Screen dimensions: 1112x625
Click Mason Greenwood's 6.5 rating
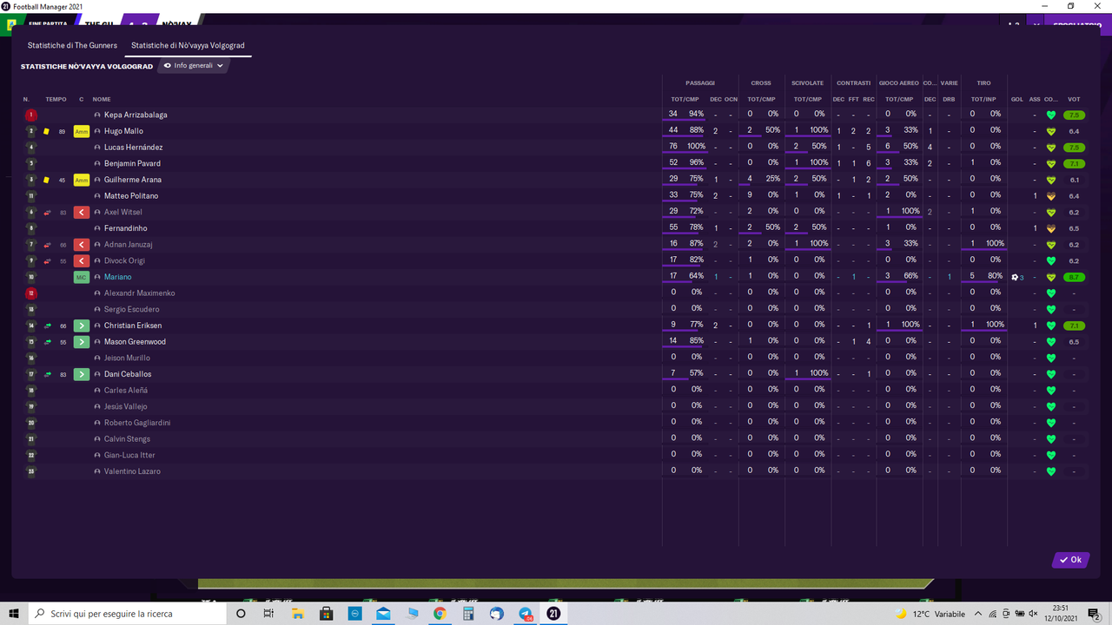1074,342
